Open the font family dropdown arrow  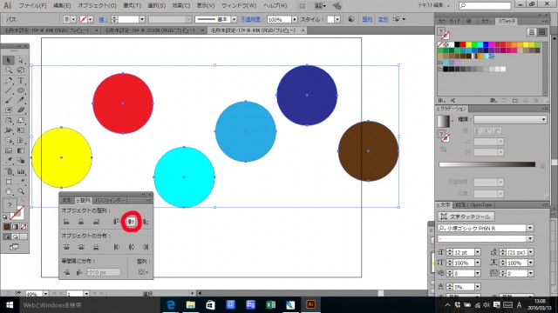pyautogui.click(x=530, y=228)
